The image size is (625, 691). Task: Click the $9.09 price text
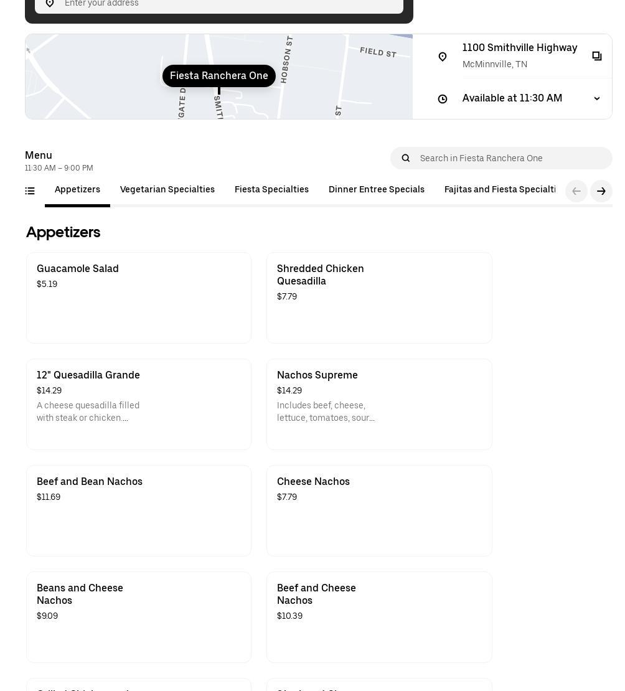click(47, 616)
